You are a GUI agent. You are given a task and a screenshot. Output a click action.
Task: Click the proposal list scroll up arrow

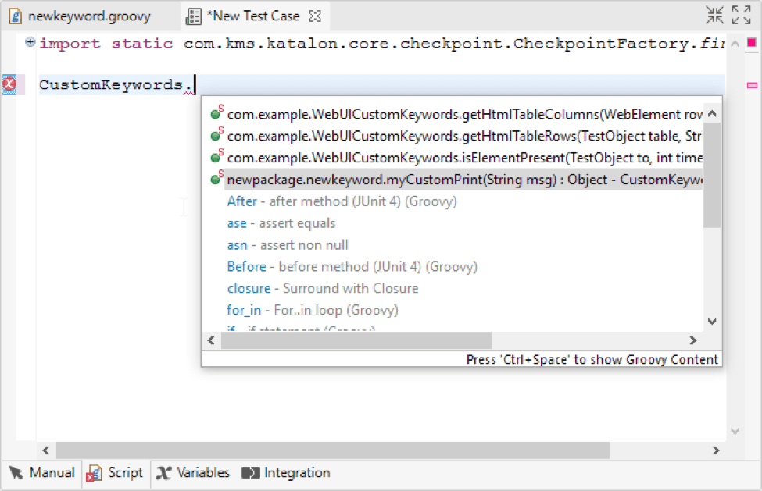[713, 114]
